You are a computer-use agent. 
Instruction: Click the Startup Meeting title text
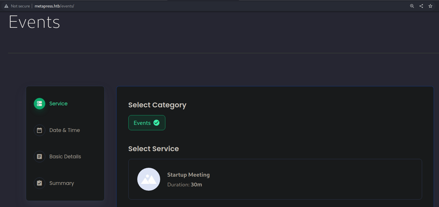pyautogui.click(x=188, y=175)
